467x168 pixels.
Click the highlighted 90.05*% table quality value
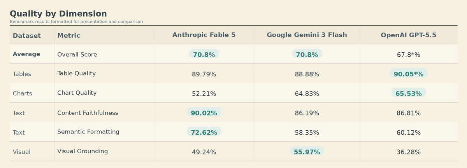pos(408,74)
